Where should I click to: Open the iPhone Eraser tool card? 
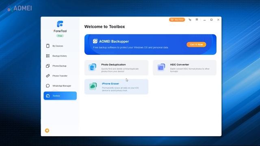[116, 87]
